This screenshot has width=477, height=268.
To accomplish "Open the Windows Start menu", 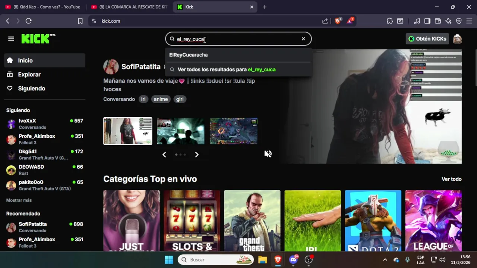I will pyautogui.click(x=168, y=260).
